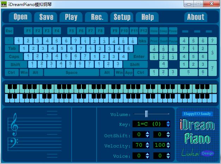This screenshot has height=164, width=221.
Task: Click the bks backspace key
Action: pyautogui.click(x=143, y=41)
